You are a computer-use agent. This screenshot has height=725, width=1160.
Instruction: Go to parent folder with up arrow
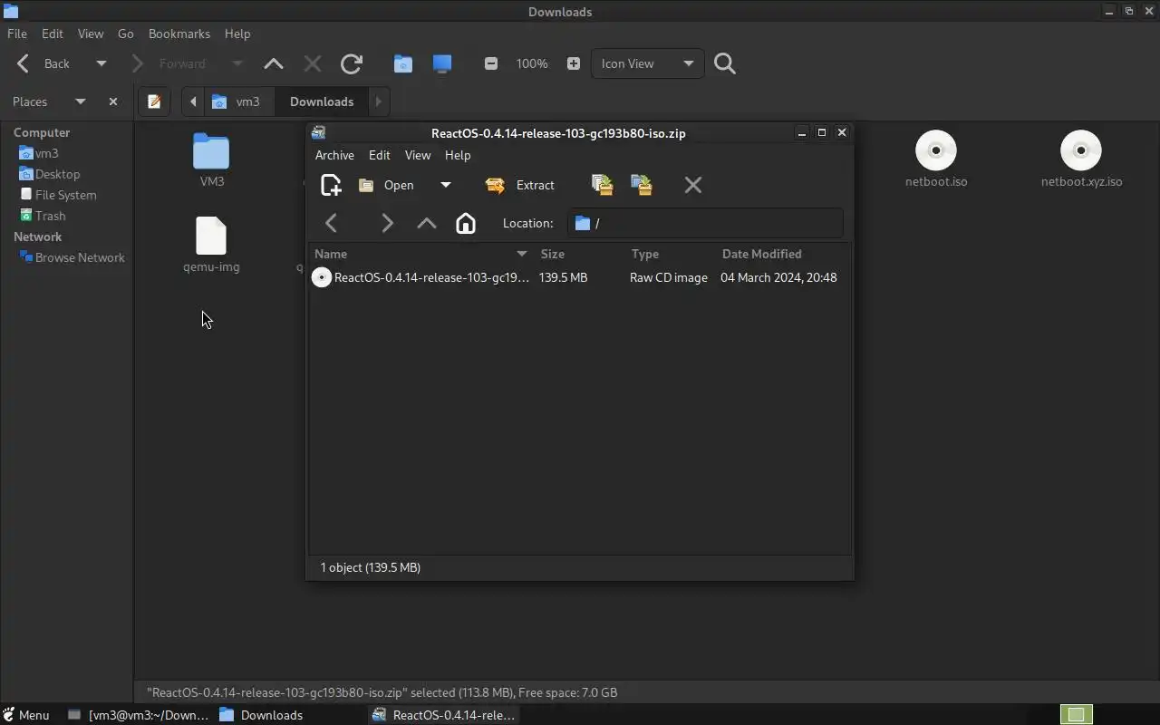tap(274, 63)
